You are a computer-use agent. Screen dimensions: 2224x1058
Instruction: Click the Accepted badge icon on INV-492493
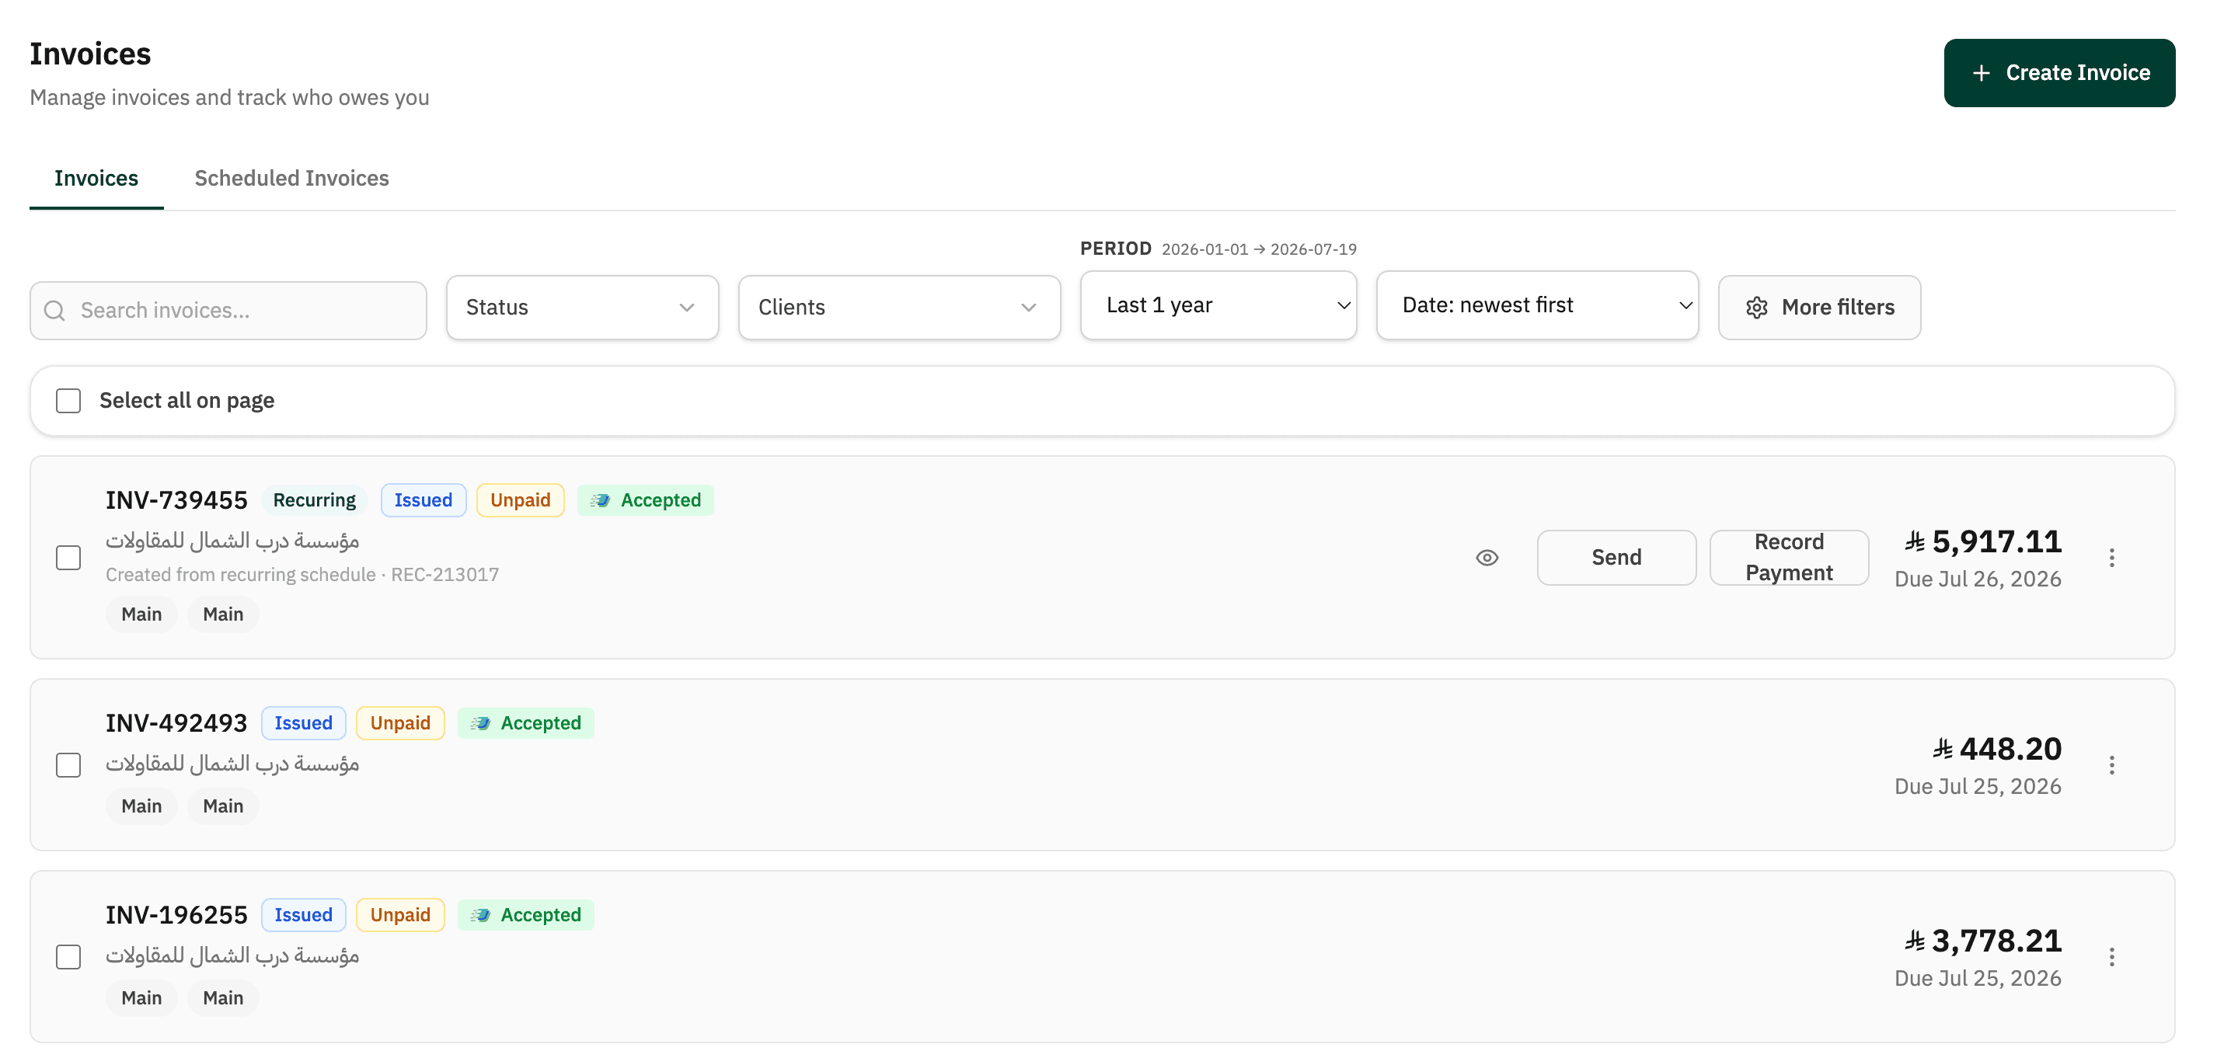[481, 723]
